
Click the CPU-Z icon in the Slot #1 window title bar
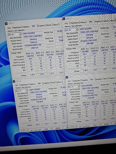(6, 23)
